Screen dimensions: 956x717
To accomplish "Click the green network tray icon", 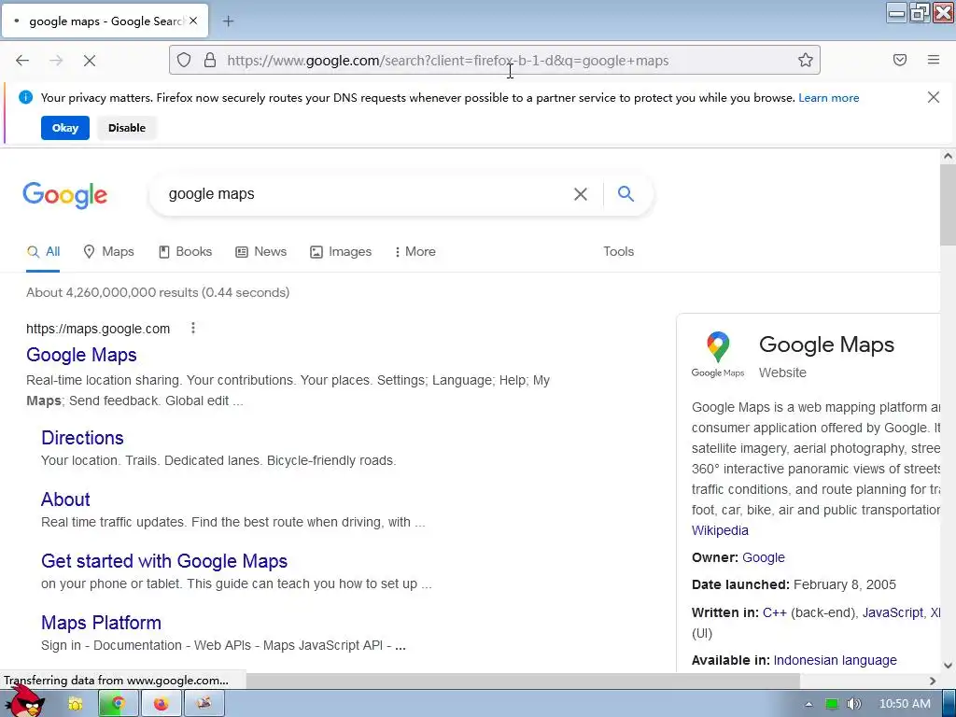I will (832, 704).
